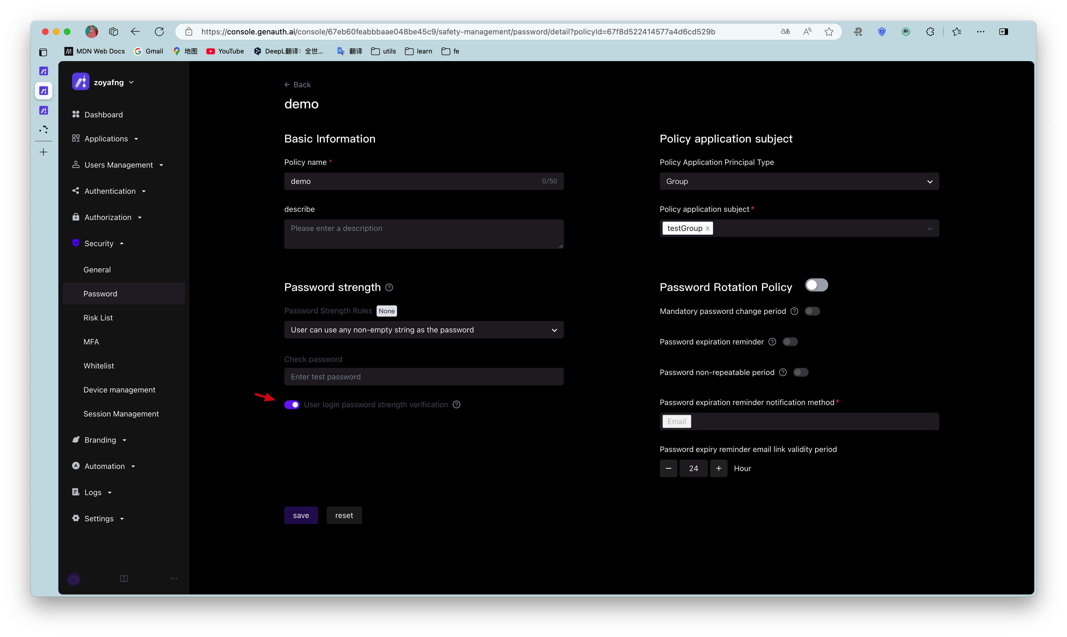The image size is (1067, 637).
Task: Click help icon beside Mandatory password change period
Action: click(794, 311)
